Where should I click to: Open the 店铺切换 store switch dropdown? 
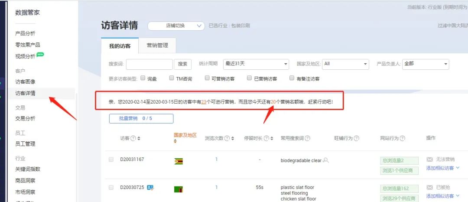(x=176, y=26)
